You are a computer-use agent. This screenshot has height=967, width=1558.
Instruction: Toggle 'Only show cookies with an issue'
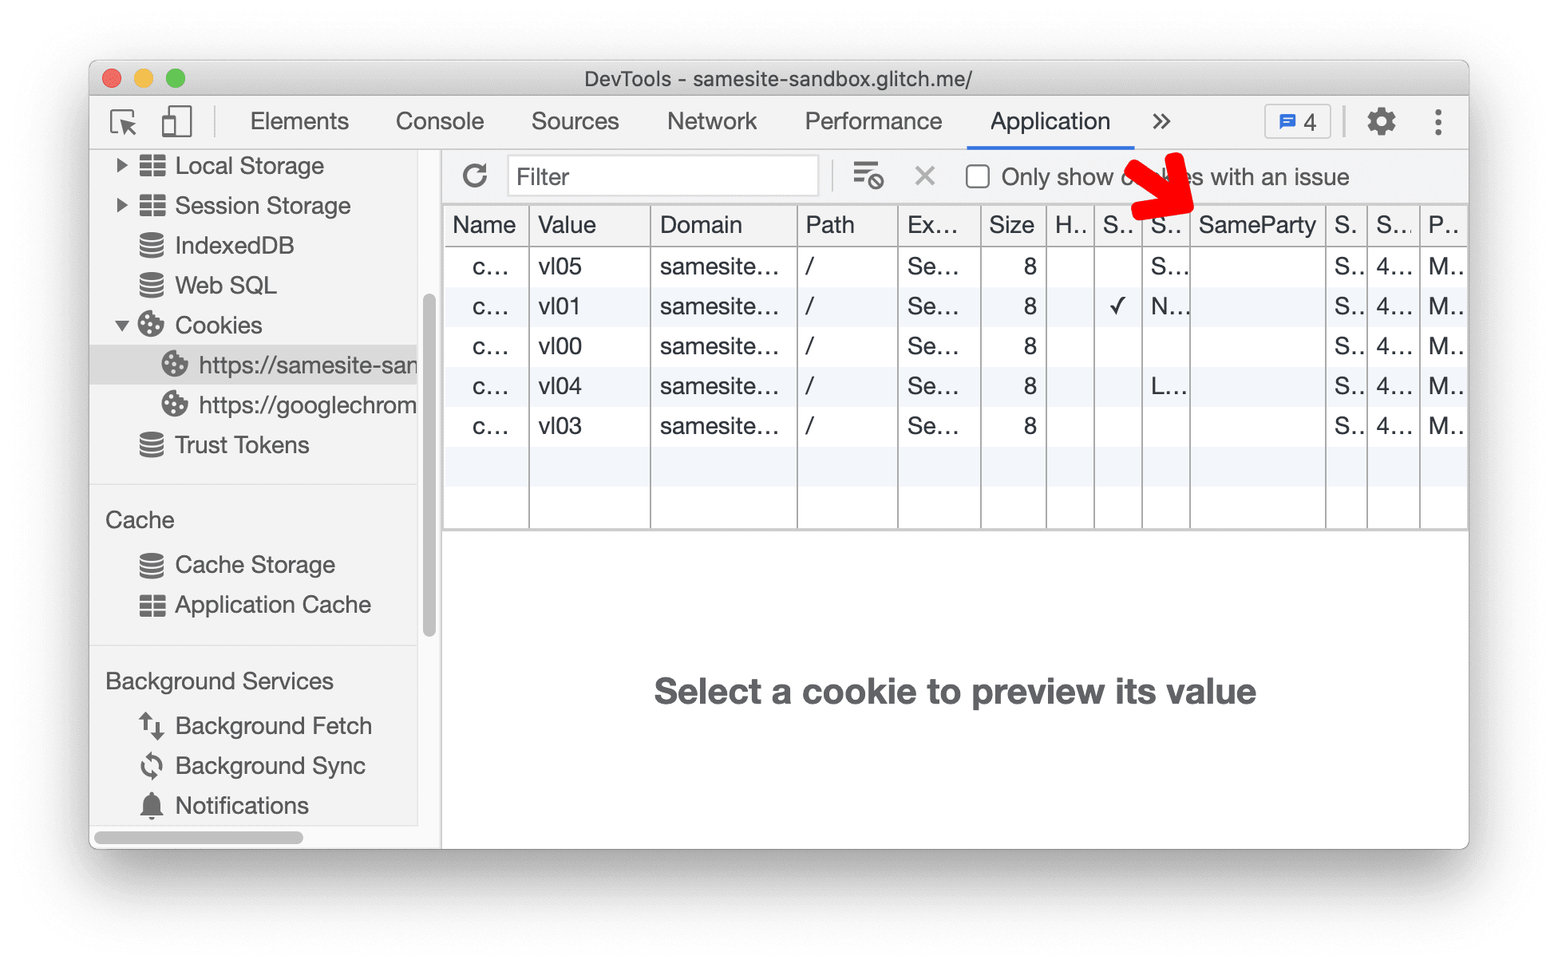tap(978, 177)
